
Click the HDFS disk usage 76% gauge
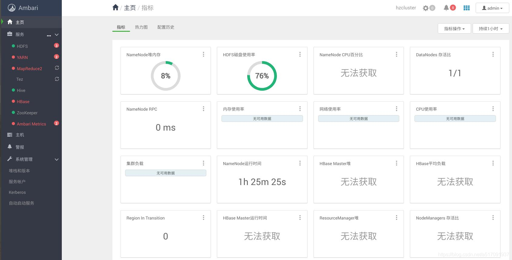(262, 76)
